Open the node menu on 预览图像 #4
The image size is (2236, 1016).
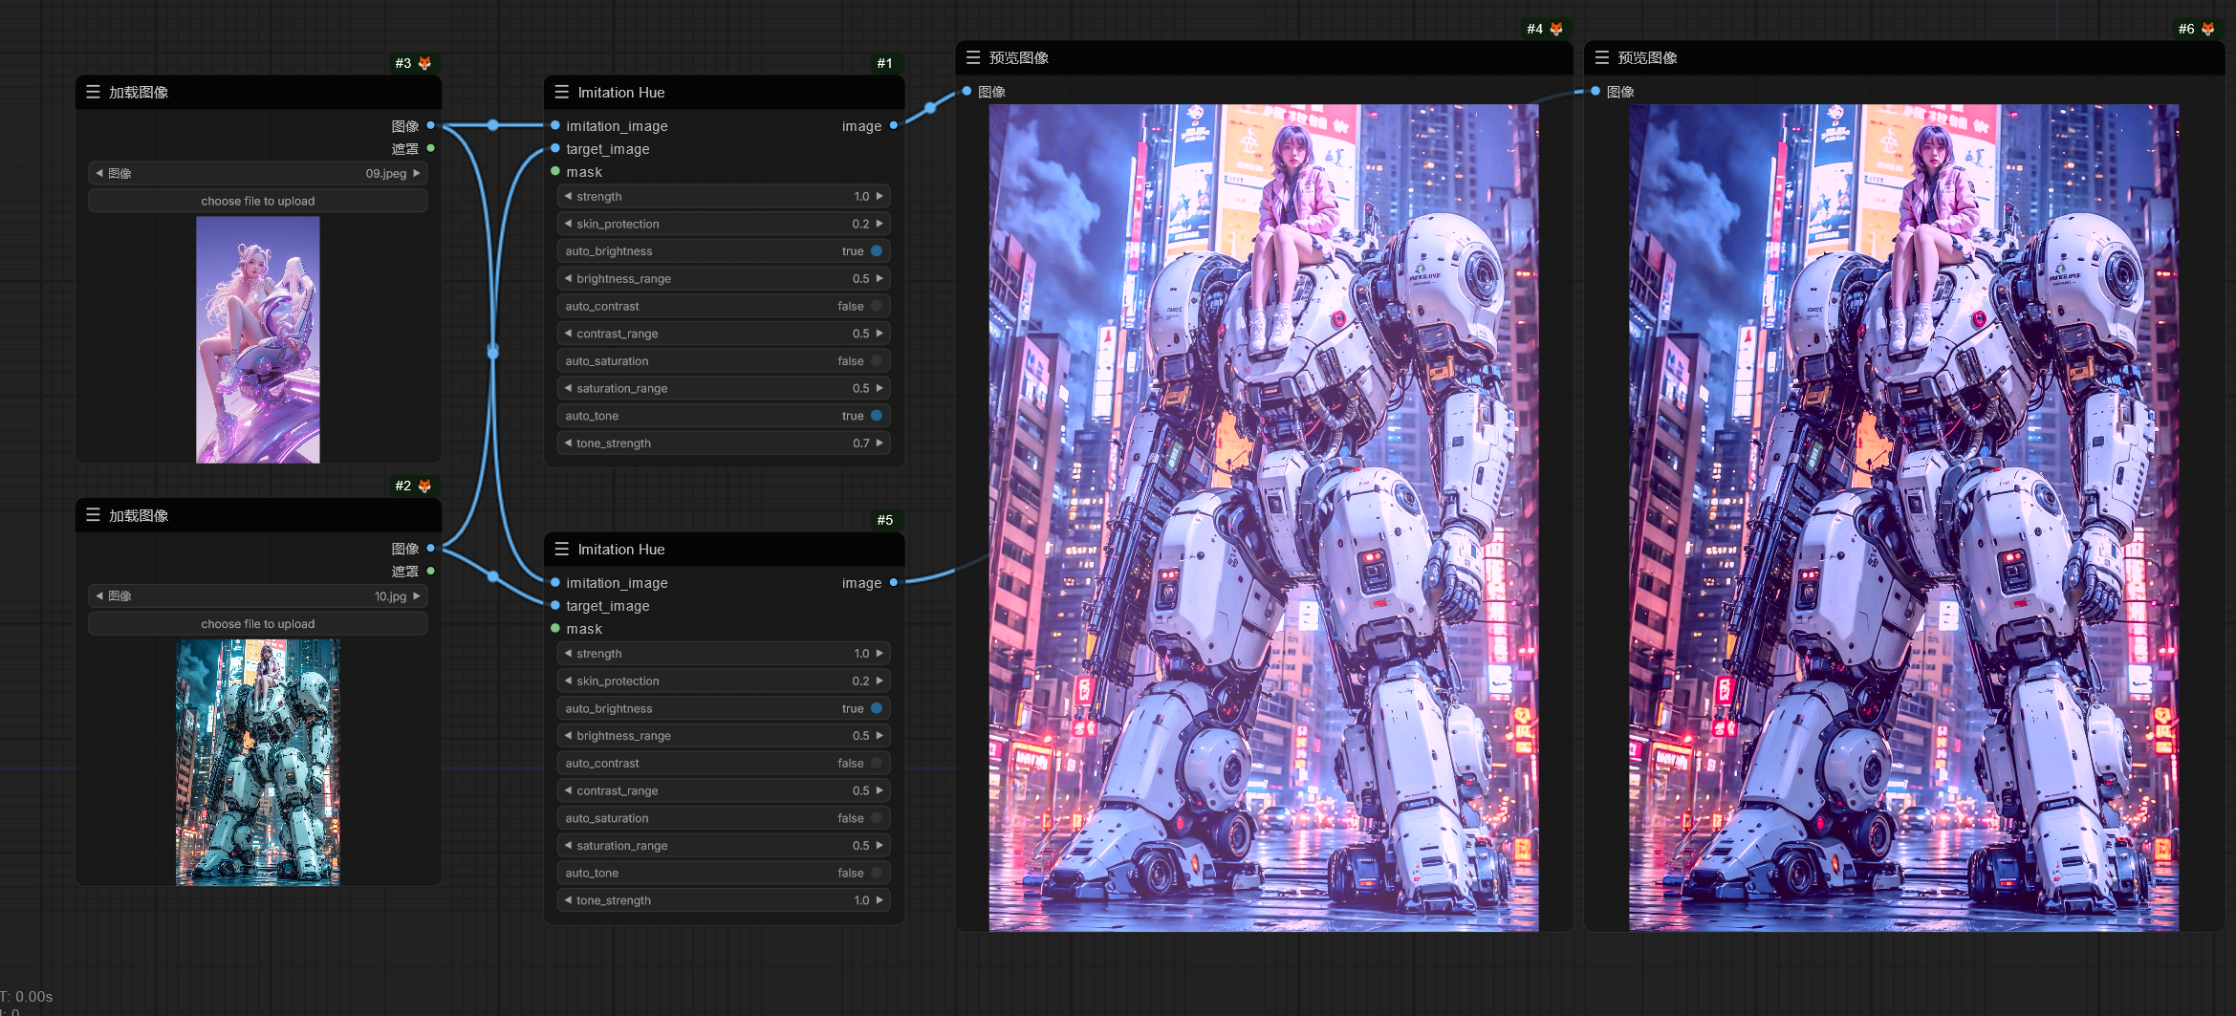(x=973, y=57)
